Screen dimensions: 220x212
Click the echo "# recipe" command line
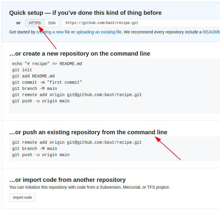[x=47, y=64]
